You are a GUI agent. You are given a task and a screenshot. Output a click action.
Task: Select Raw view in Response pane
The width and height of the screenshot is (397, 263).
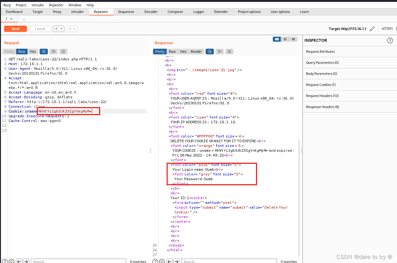(x=172, y=52)
